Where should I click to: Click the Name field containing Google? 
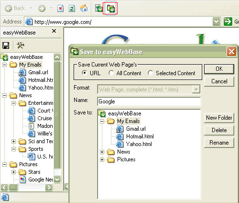point(149,101)
